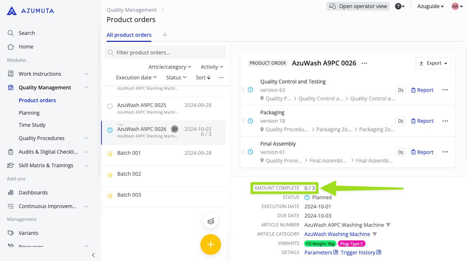Click the Dashboards icon in the sidebar

pyautogui.click(x=11, y=192)
